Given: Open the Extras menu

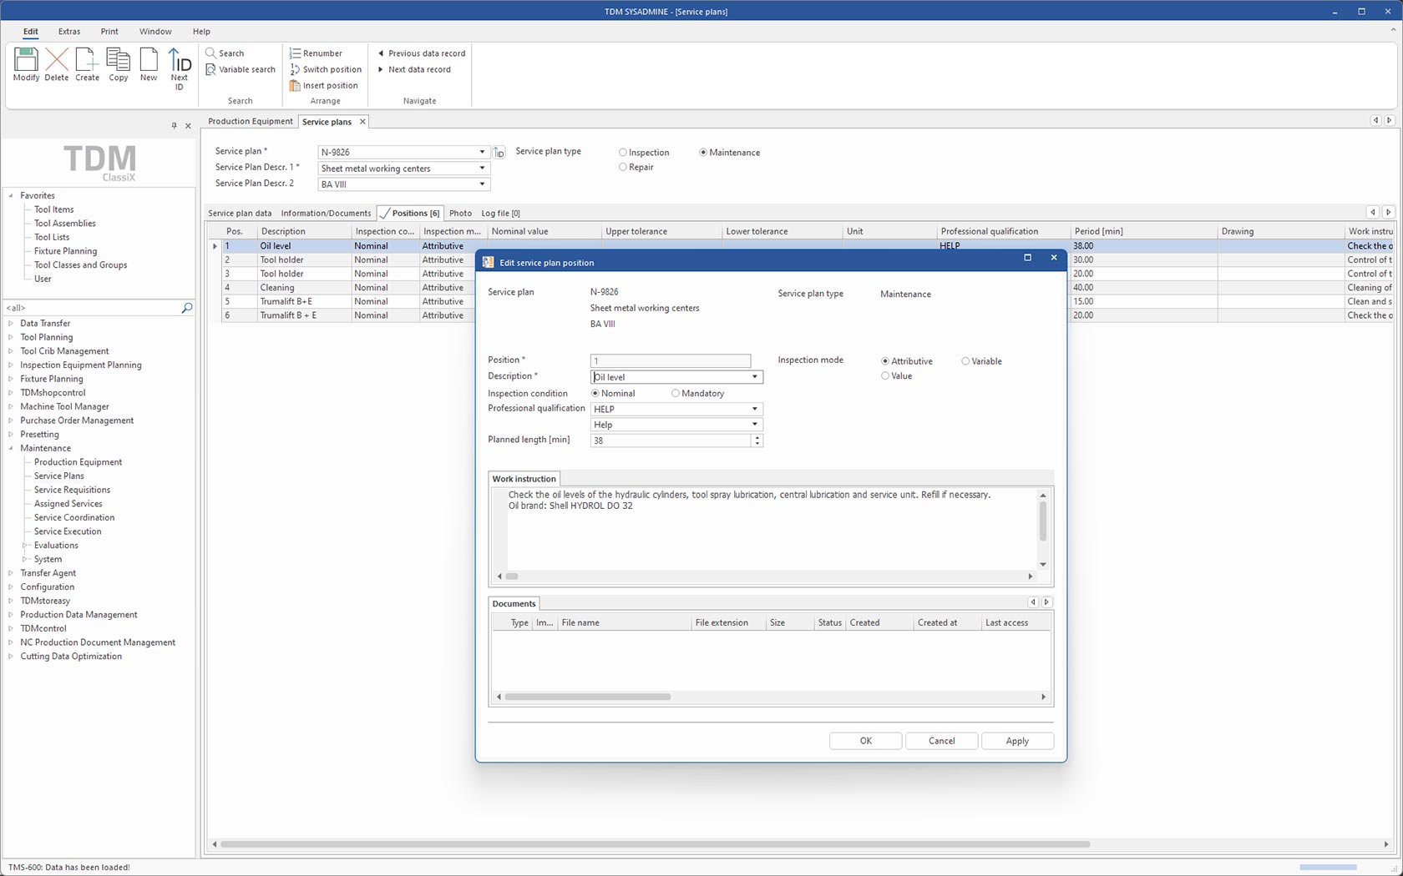Looking at the screenshot, I should tap(69, 32).
